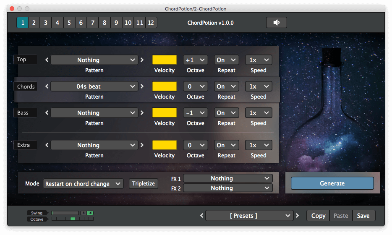Go to previous Extra pattern arrow
The width and height of the screenshot is (392, 235).
tap(47, 145)
